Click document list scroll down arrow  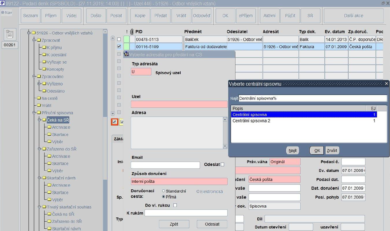click(113, 114)
